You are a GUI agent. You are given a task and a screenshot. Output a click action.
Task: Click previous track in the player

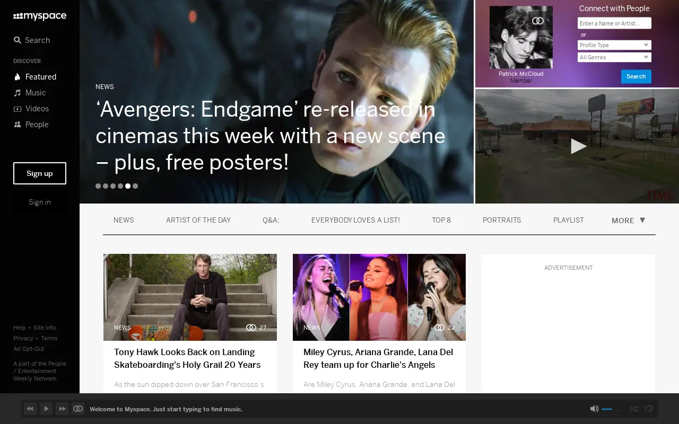pos(30,409)
